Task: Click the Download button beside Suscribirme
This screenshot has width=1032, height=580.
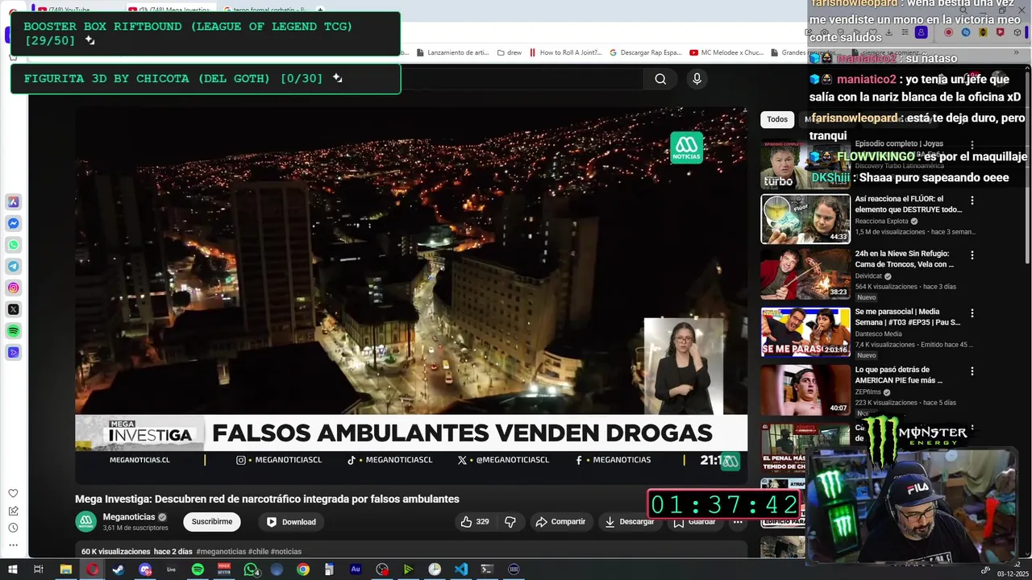Action: [x=291, y=522]
